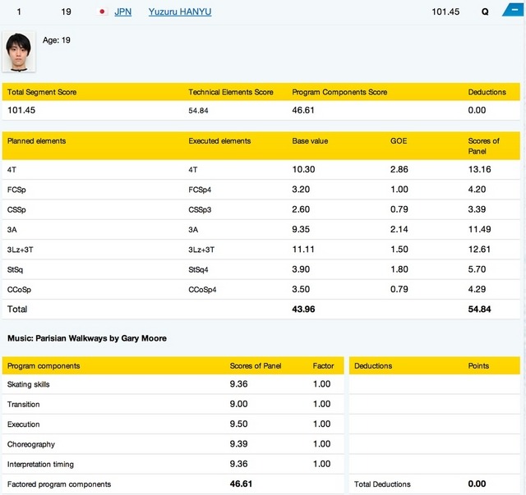Open the JPN country link
The width and height of the screenshot is (526, 495).
click(123, 12)
